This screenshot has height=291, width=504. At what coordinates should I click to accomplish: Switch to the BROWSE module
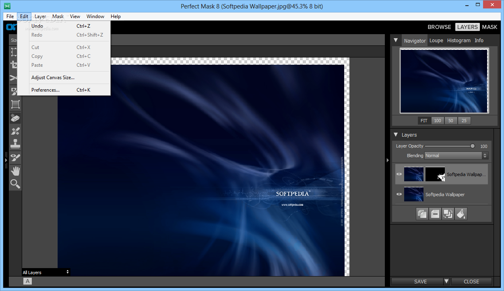pyautogui.click(x=439, y=27)
